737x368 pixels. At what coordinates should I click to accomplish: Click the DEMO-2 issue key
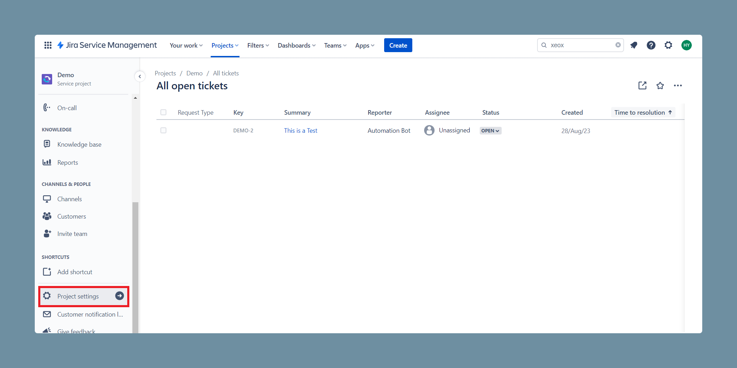point(243,131)
